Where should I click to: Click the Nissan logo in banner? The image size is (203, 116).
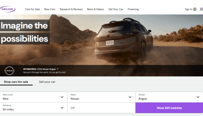(9, 71)
